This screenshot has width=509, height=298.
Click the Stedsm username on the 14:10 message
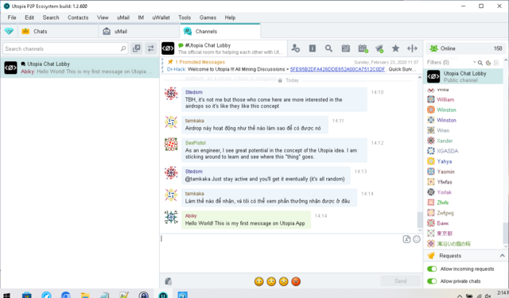point(194,92)
